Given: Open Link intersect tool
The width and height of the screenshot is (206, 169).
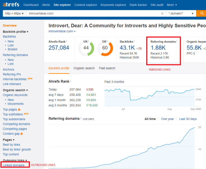Looking at the screenshot, I should pyautogui.click(x=12, y=84).
